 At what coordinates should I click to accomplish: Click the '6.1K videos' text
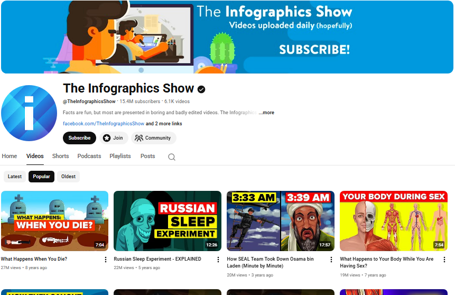177,102
